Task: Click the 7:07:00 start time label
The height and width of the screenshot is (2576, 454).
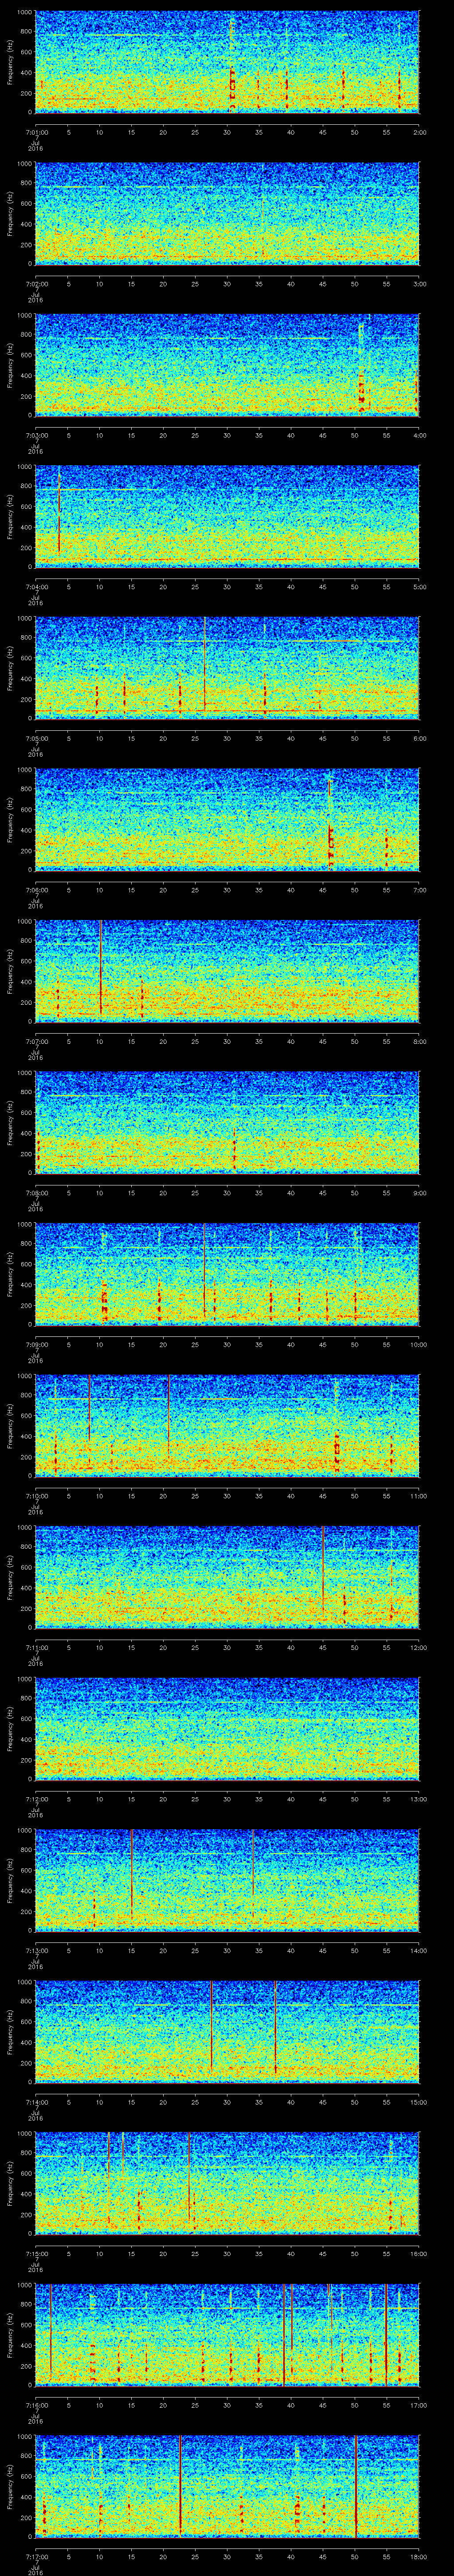Action: coord(36,1041)
